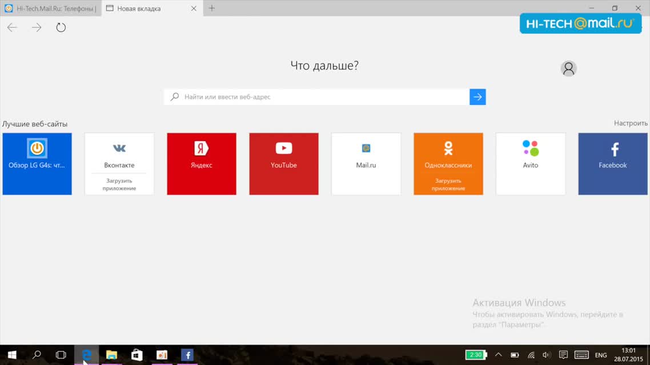Open taskbar search magnifier
Image resolution: width=650 pixels, height=365 pixels.
point(37,355)
